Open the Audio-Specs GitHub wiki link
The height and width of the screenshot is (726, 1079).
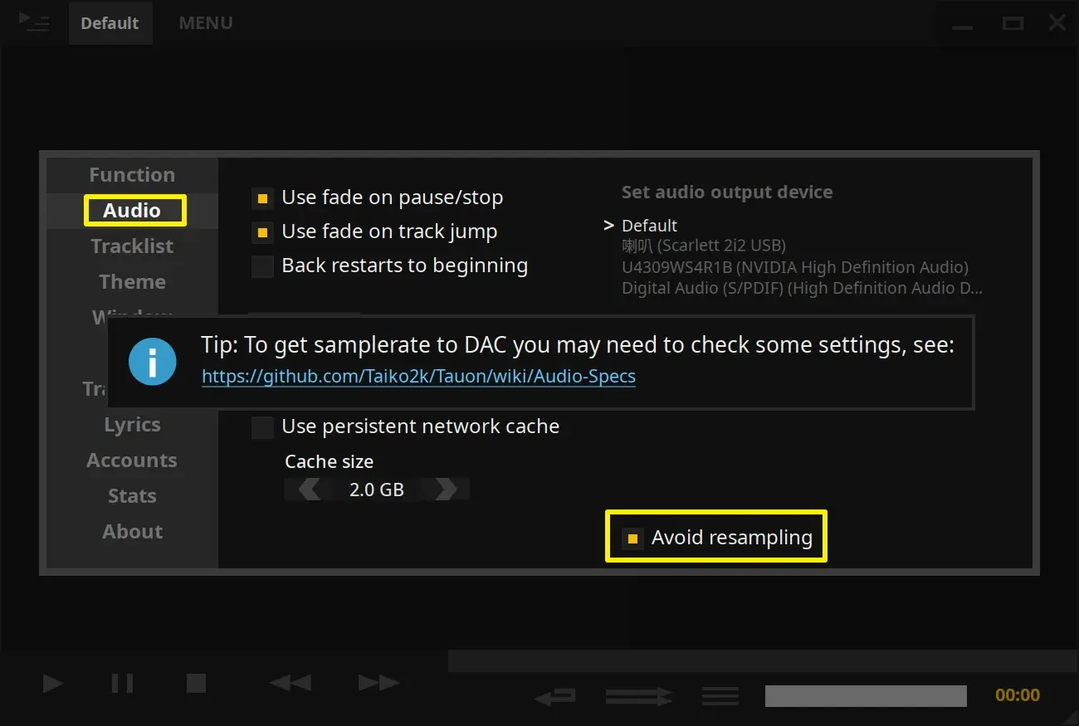418,377
